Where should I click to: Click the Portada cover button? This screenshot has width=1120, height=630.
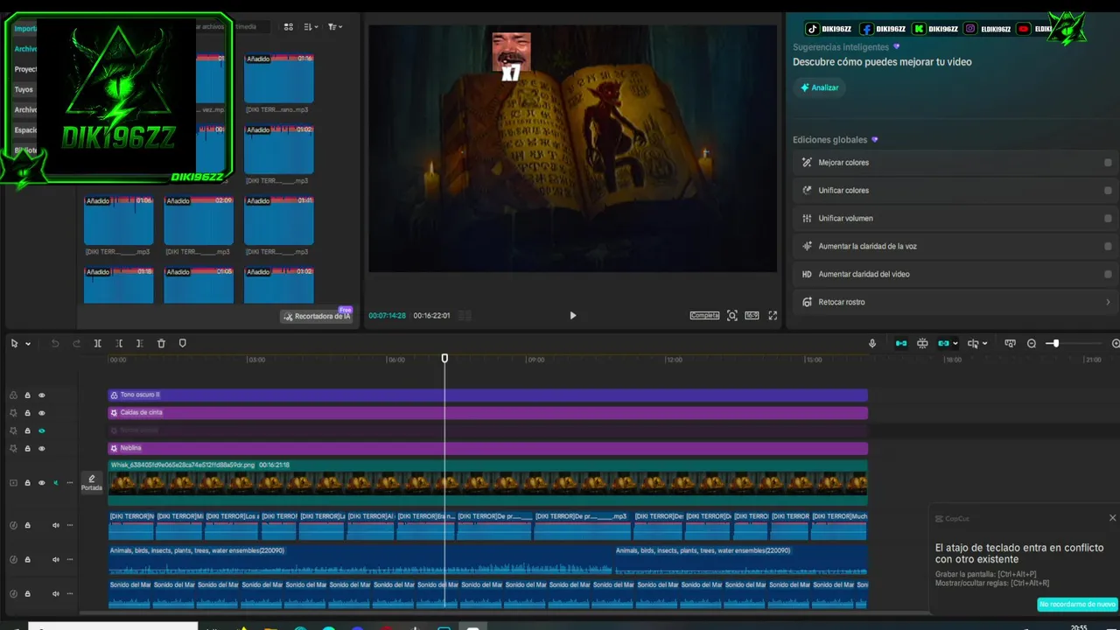92,482
